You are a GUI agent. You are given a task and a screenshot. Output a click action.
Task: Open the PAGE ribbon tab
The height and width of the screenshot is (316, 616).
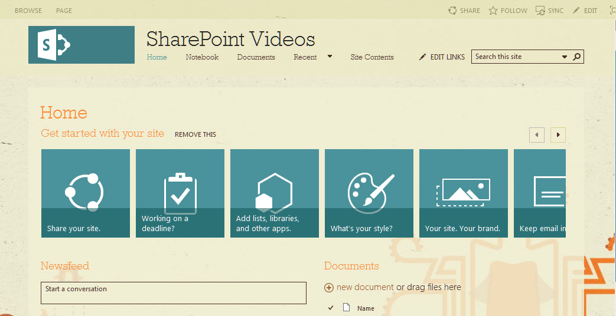64,11
